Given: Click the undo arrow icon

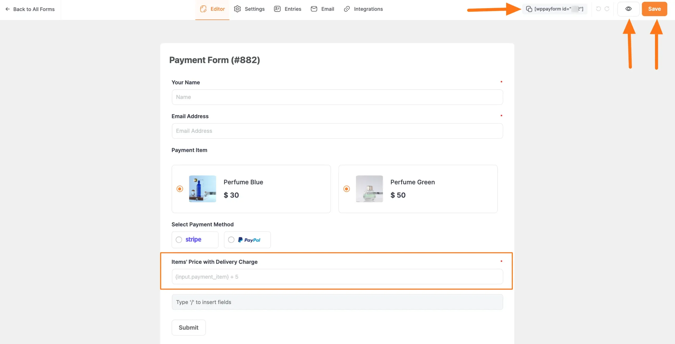Looking at the screenshot, I should [x=598, y=9].
